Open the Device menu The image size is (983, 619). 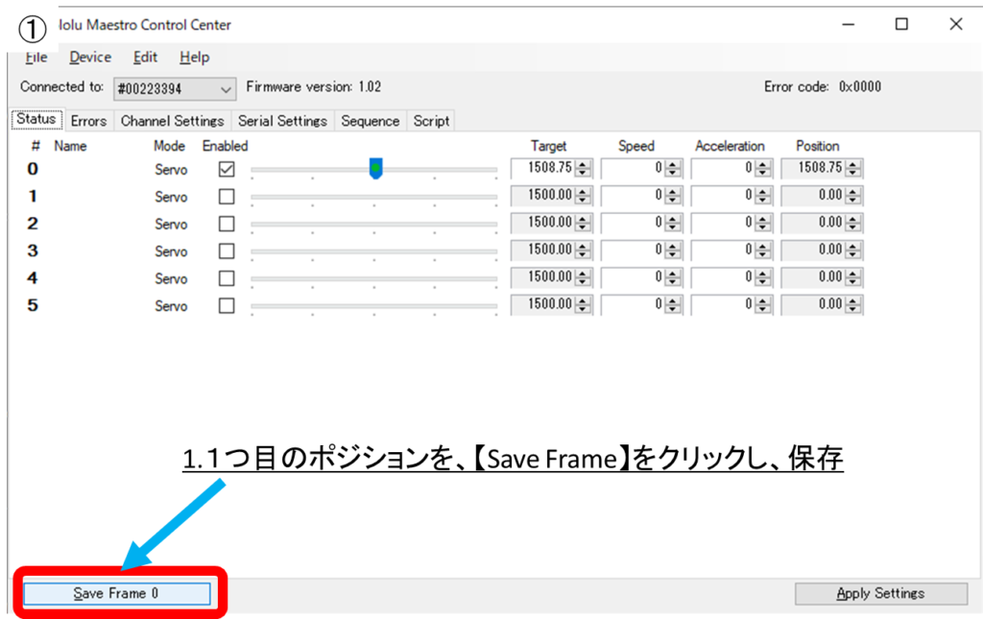pyautogui.click(x=90, y=57)
